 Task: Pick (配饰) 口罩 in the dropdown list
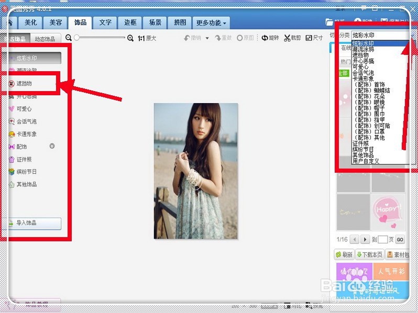coord(369,131)
